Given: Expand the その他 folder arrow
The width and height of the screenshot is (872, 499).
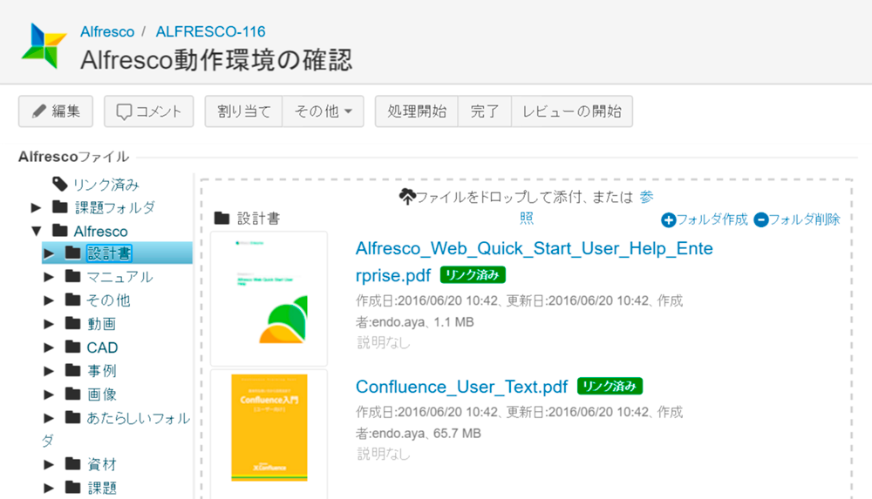Looking at the screenshot, I should tap(49, 300).
